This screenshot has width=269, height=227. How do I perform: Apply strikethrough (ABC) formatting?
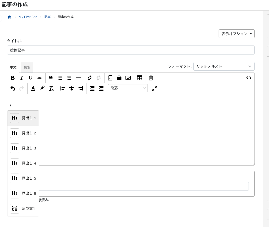[40, 78]
